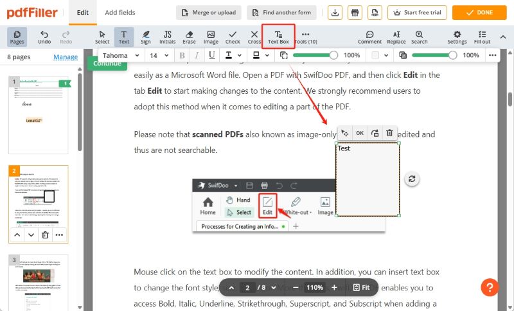The image size is (514, 311).
Task: Click the Fill out tool
Action: click(x=483, y=37)
